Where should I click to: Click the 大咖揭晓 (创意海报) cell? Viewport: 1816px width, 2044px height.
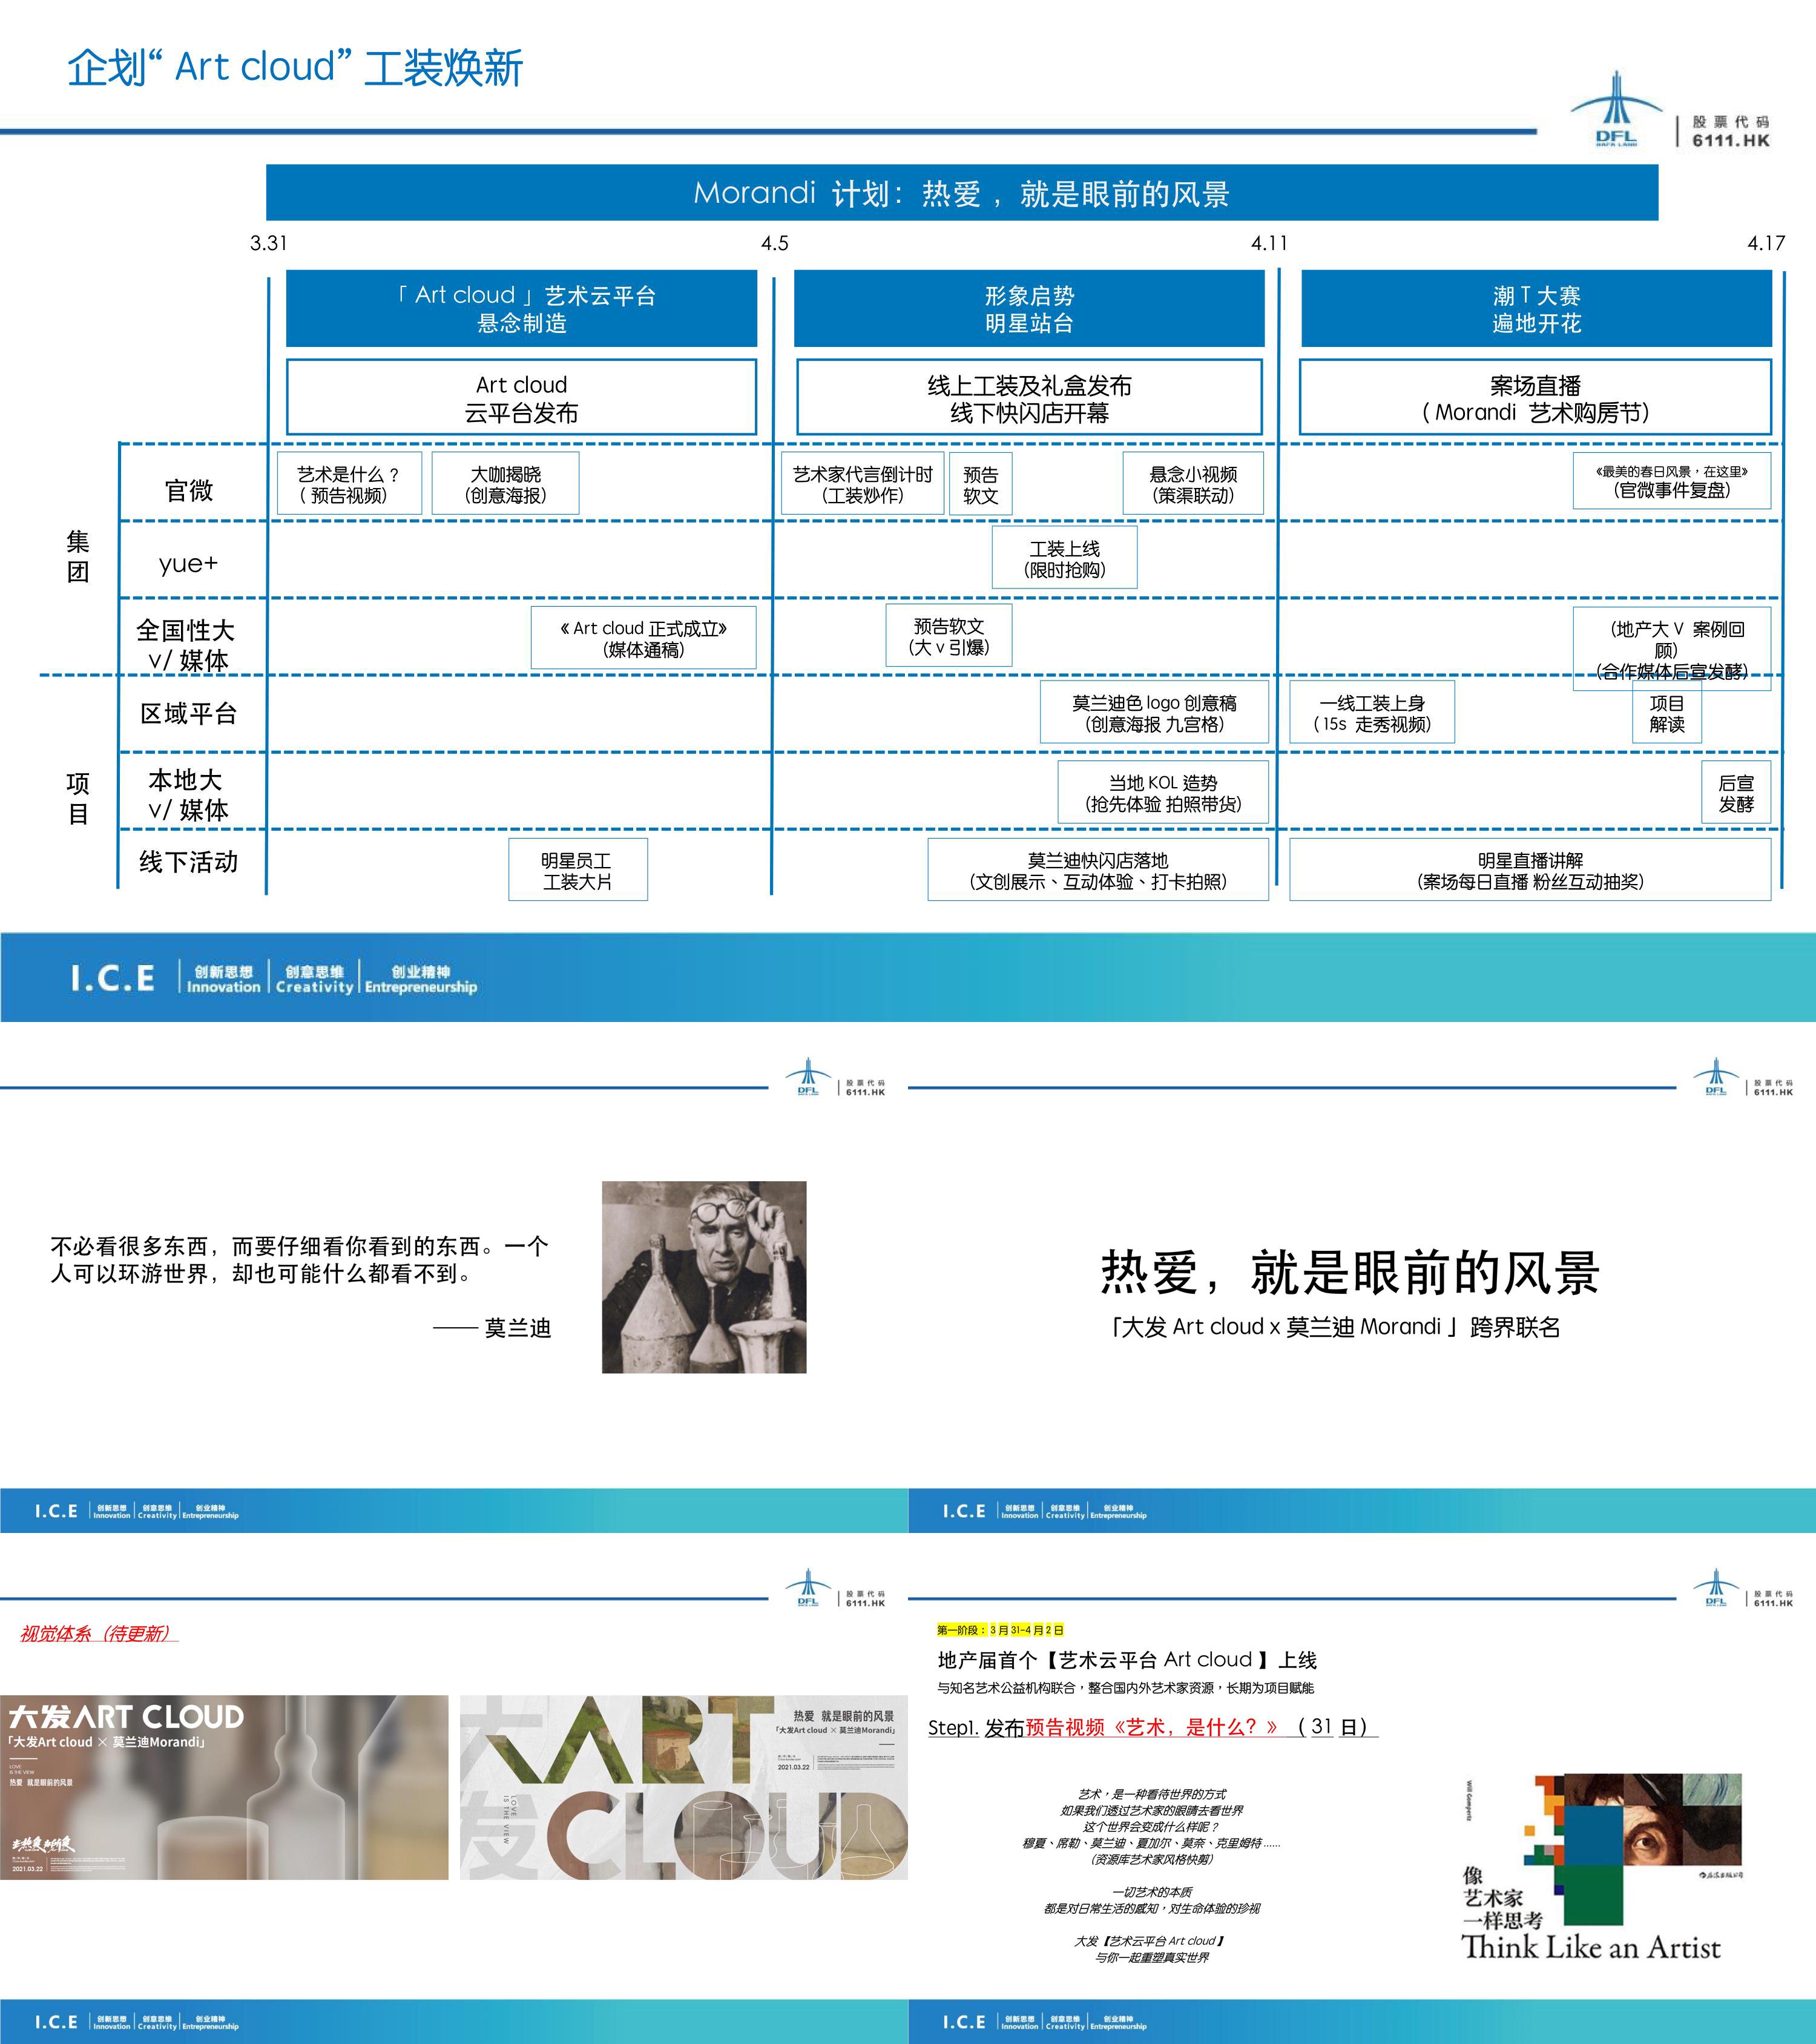coord(505,484)
